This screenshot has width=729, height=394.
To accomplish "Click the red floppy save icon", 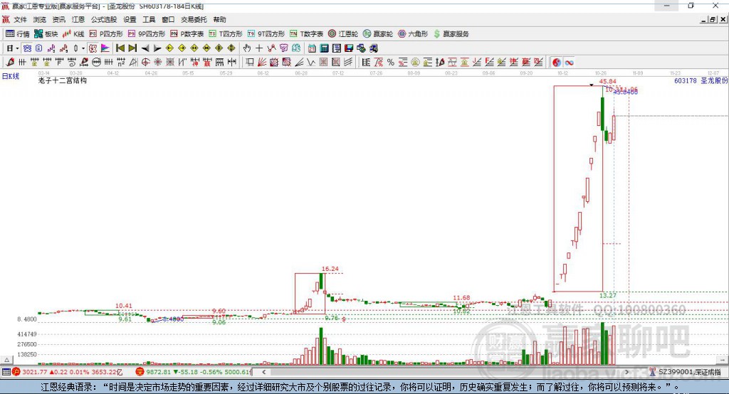I will pyautogui.click(x=349, y=48).
